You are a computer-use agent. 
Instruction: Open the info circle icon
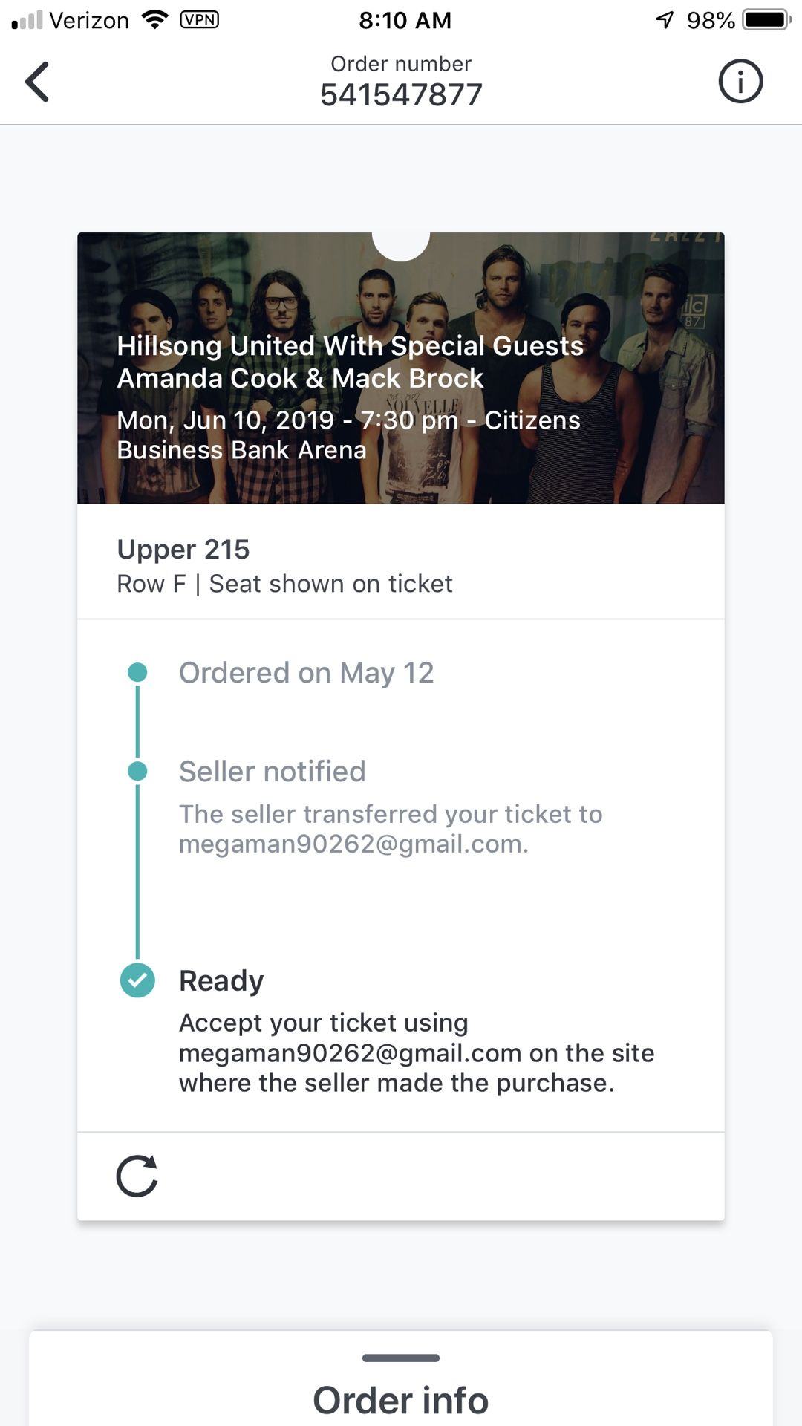click(x=740, y=81)
